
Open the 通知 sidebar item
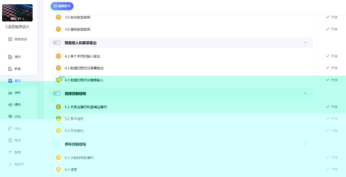click(x=18, y=105)
